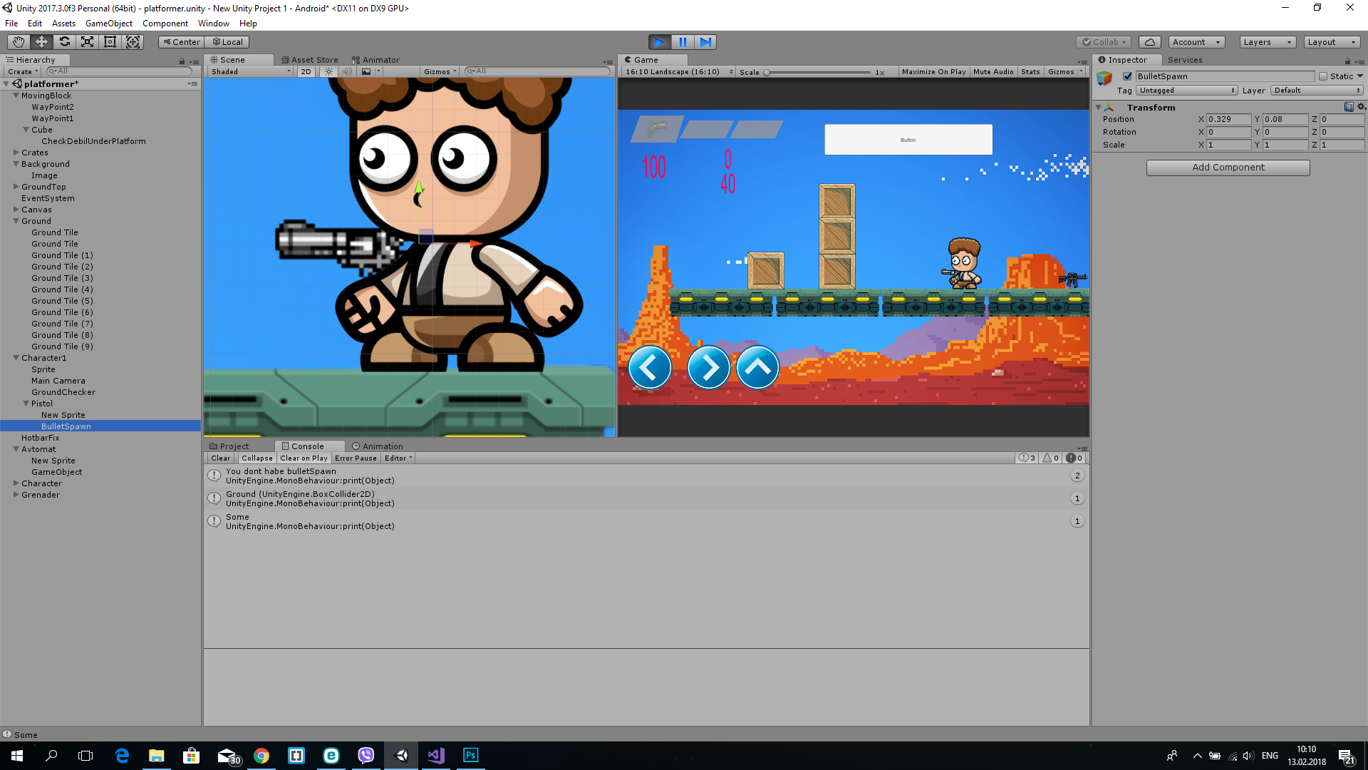Open the Scene Gizmos dropdown
Viewport: 1368px width, 770px height.
click(440, 71)
